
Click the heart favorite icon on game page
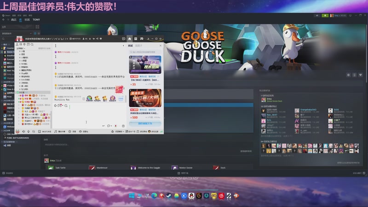[x=361, y=75]
